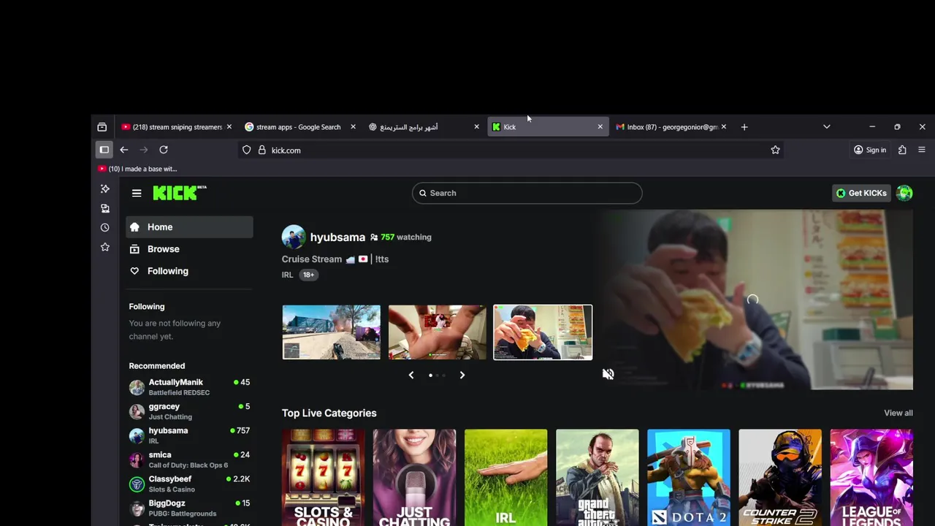Open the History sidebar clock icon
This screenshot has width=935, height=526.
click(105, 228)
